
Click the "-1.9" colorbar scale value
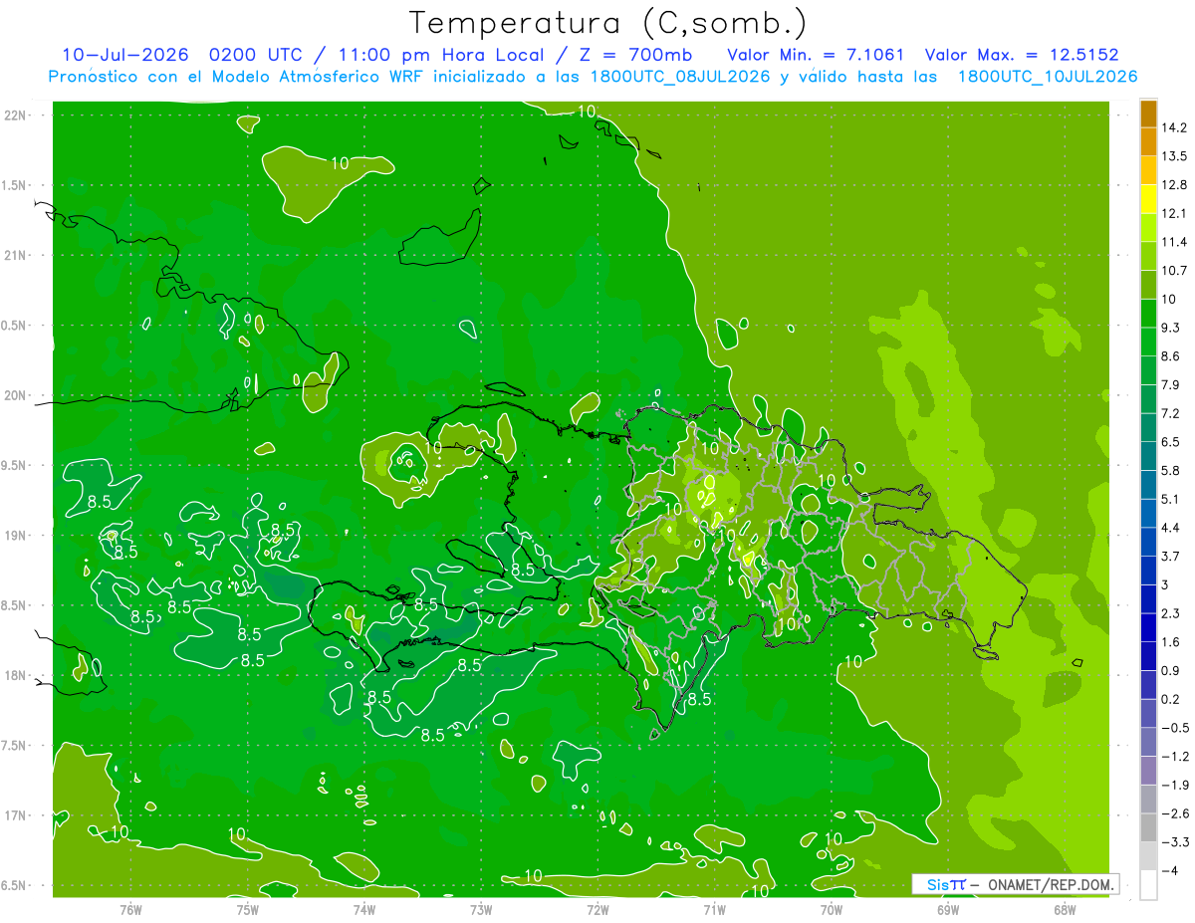[x=1175, y=785]
